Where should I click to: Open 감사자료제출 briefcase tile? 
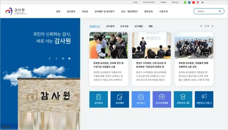pyautogui.click(x=162, y=99)
